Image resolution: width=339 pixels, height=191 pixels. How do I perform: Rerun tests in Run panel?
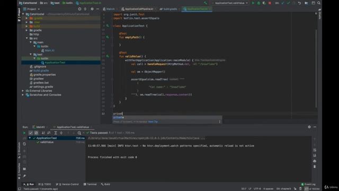tap(24, 133)
